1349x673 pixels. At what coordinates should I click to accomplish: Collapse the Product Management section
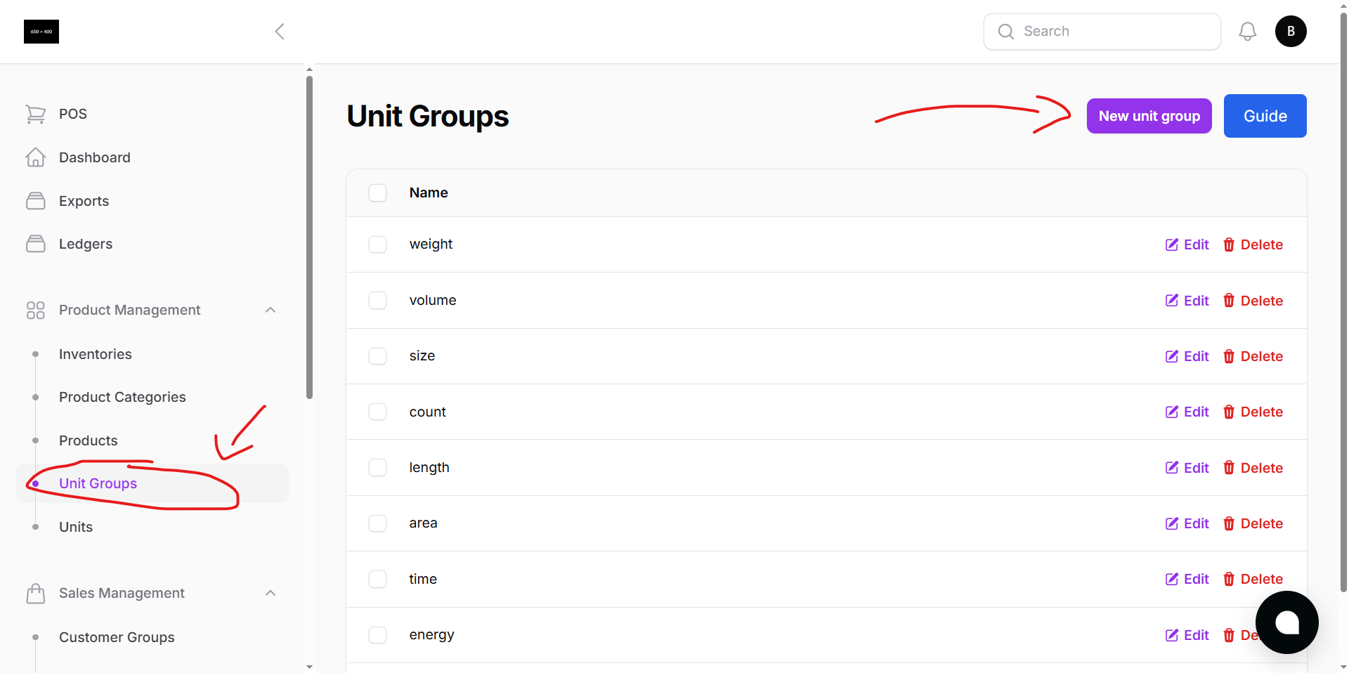click(271, 310)
